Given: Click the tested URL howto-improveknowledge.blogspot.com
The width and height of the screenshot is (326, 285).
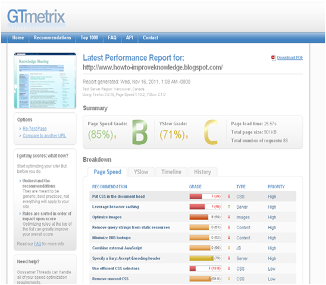Looking at the screenshot, I should [153, 67].
